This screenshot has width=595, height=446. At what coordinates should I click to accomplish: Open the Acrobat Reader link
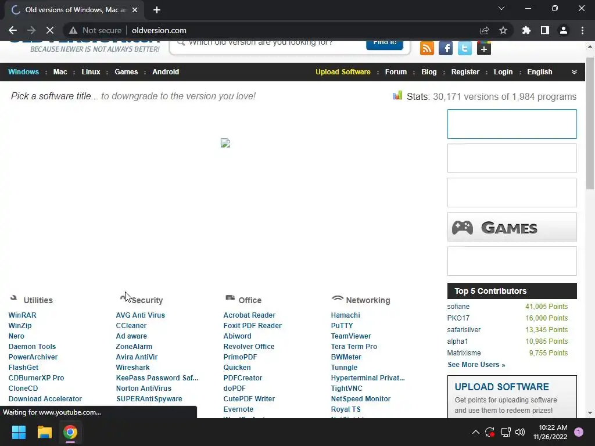click(x=249, y=315)
